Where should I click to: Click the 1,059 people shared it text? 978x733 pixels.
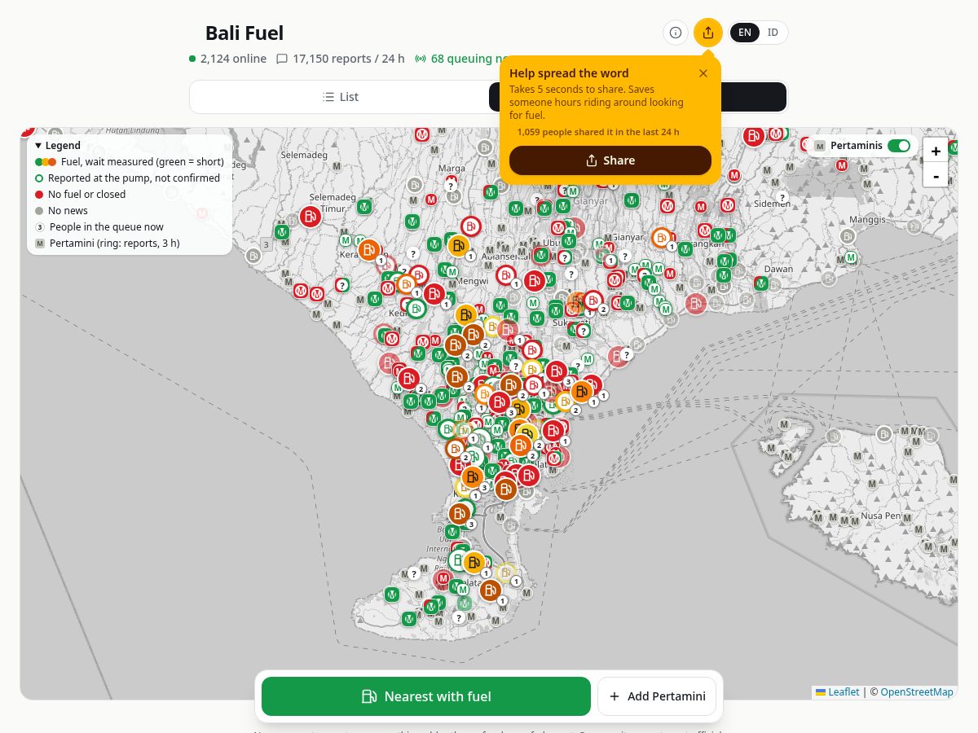pos(598,132)
